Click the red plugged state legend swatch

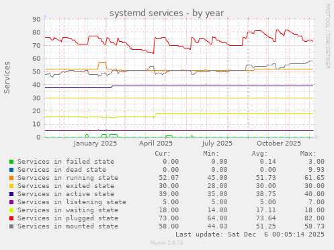[x=11, y=218]
